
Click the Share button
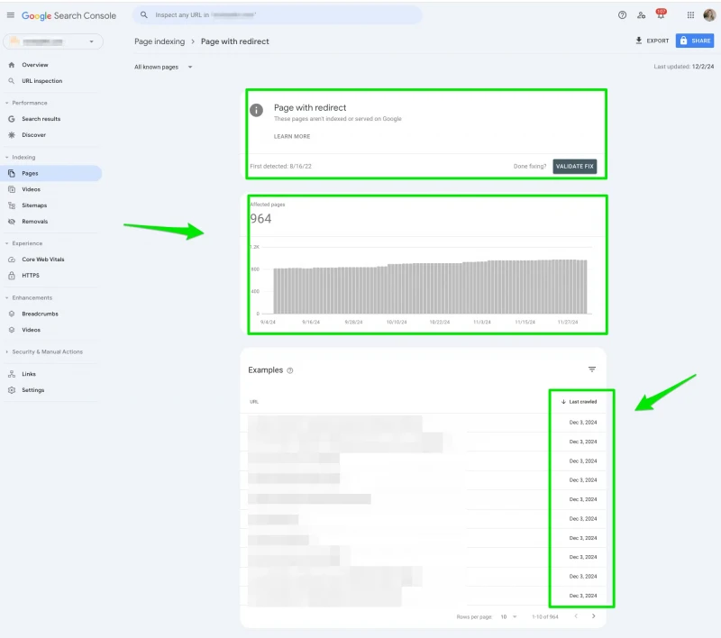pos(695,41)
